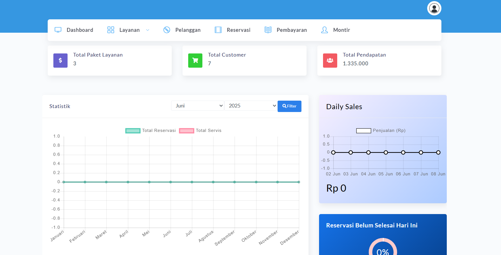Click the Januari point on Statistik chart
This screenshot has height=255, width=501.
pyautogui.click(x=64, y=182)
